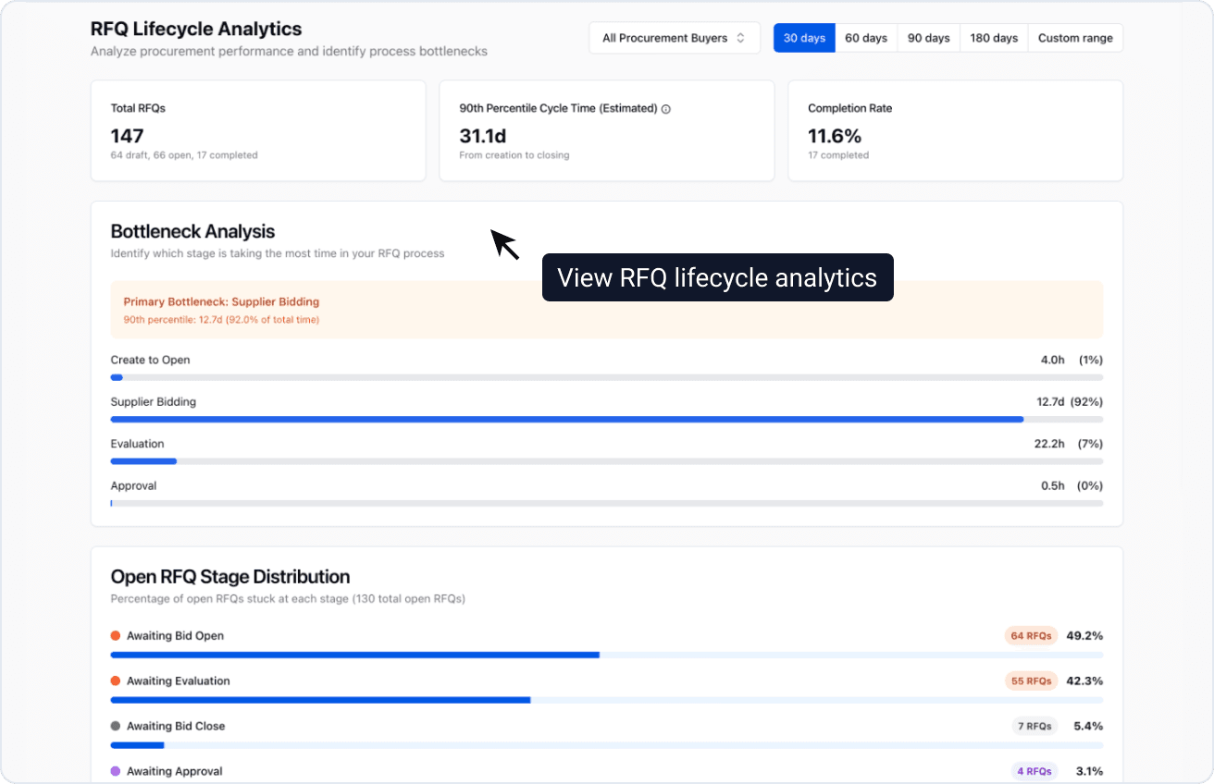This screenshot has width=1214, height=784.
Task: Select the purple Awaiting Approval indicator dot
Action: [x=115, y=771]
